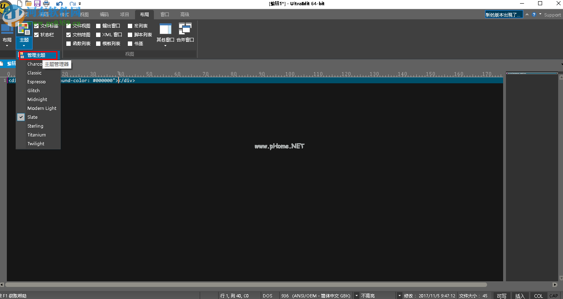Click the 主题 theme palette icon
This screenshot has height=299, width=563.
(24, 29)
